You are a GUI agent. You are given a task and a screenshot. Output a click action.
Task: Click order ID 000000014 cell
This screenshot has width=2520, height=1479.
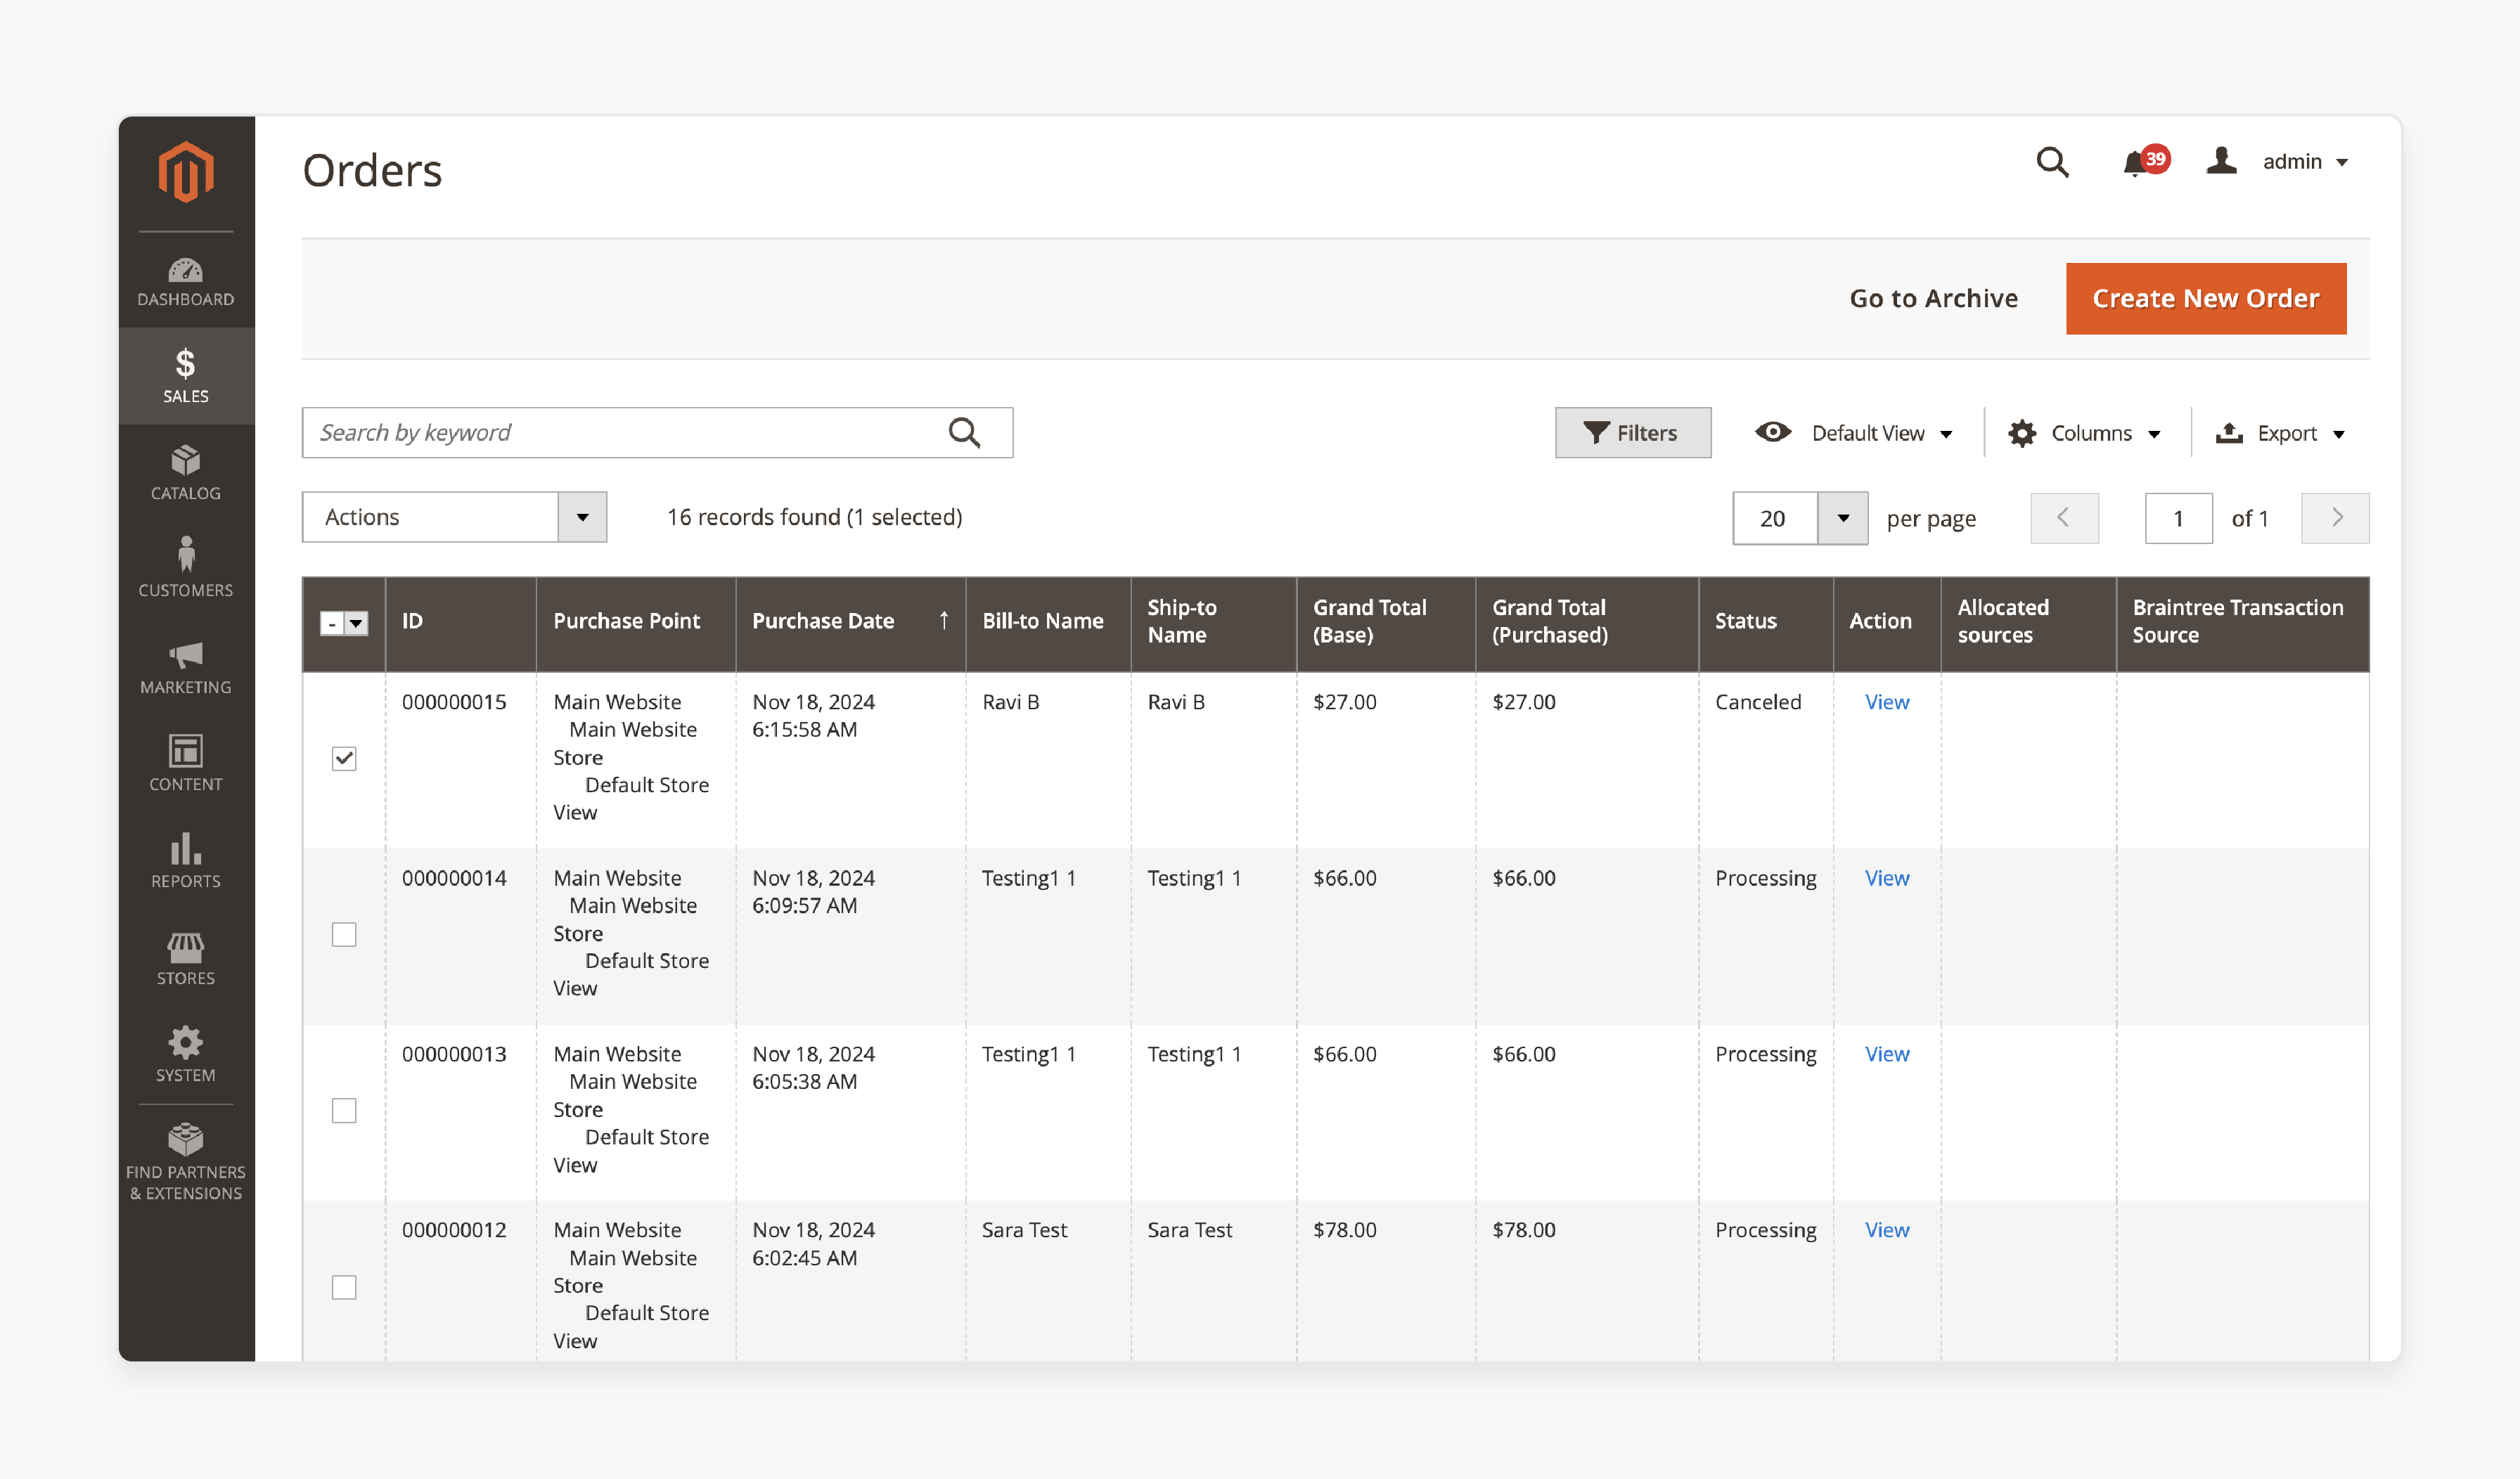454,878
